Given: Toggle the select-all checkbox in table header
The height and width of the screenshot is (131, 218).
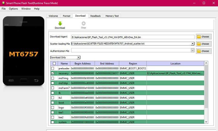Looking at the screenshot, I should 54,64.
